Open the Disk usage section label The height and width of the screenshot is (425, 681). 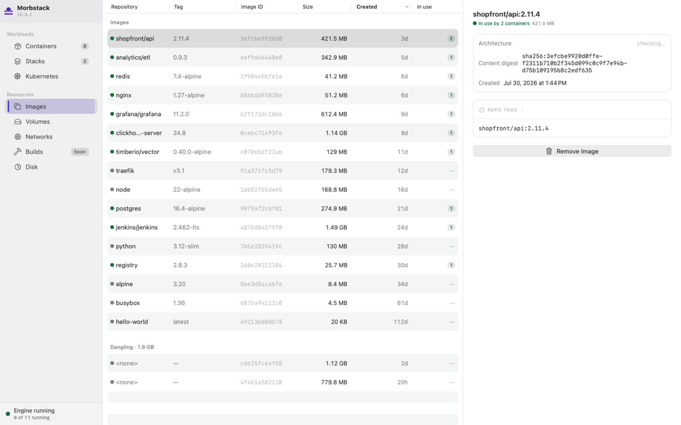point(31,167)
